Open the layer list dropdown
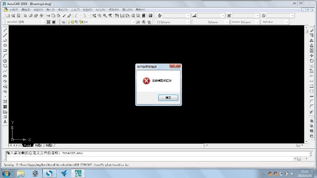The image size is (317, 178). 132,22
